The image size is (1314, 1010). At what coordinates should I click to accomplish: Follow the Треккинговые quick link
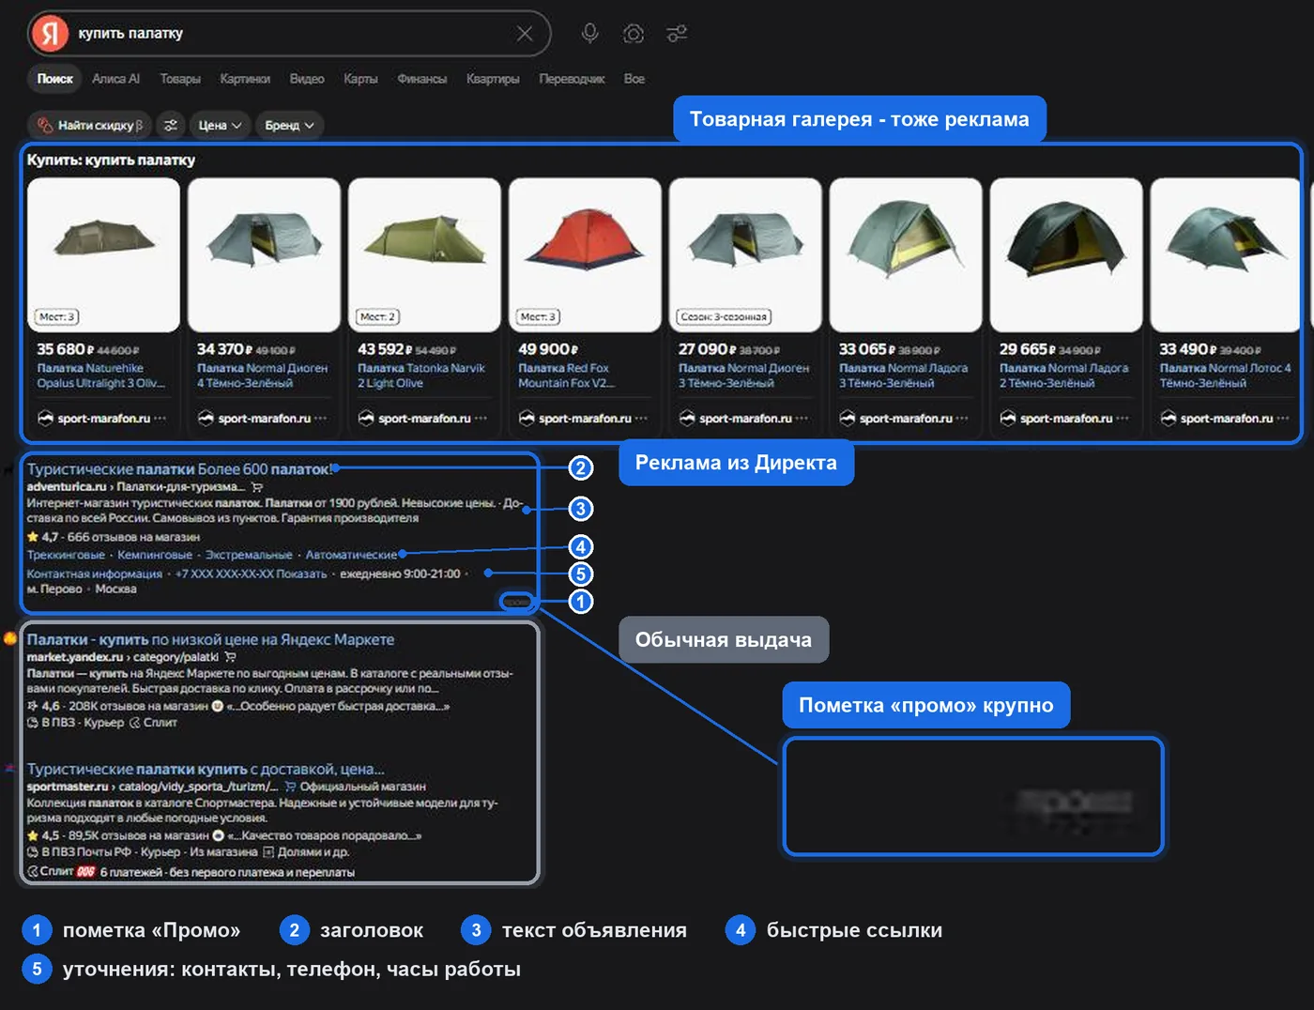click(66, 555)
